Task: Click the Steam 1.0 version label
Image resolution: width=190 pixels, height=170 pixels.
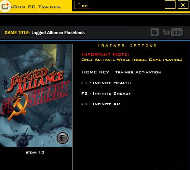Action: [35, 152]
